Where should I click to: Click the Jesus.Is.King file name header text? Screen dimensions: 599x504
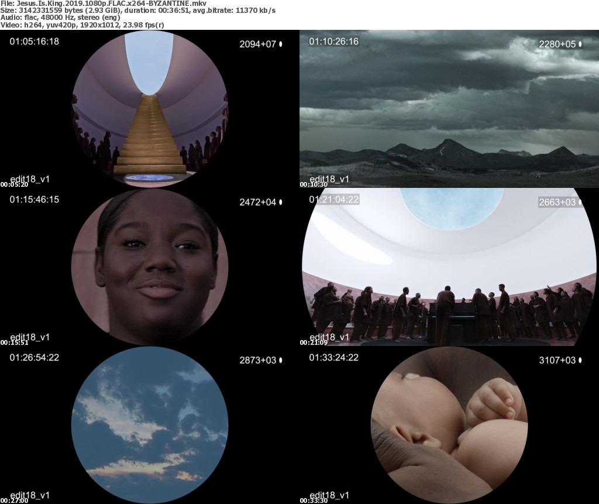coord(107,3)
